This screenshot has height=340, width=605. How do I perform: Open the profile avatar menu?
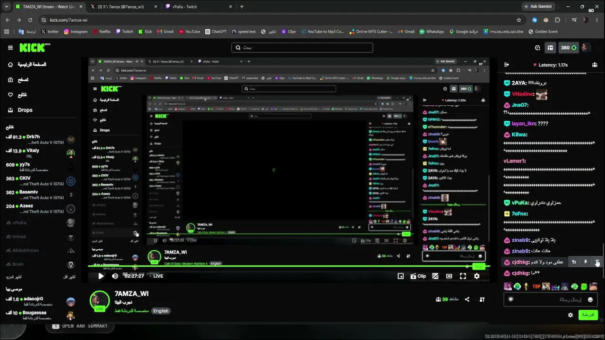[585, 48]
